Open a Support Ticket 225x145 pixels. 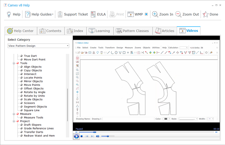(73, 14)
